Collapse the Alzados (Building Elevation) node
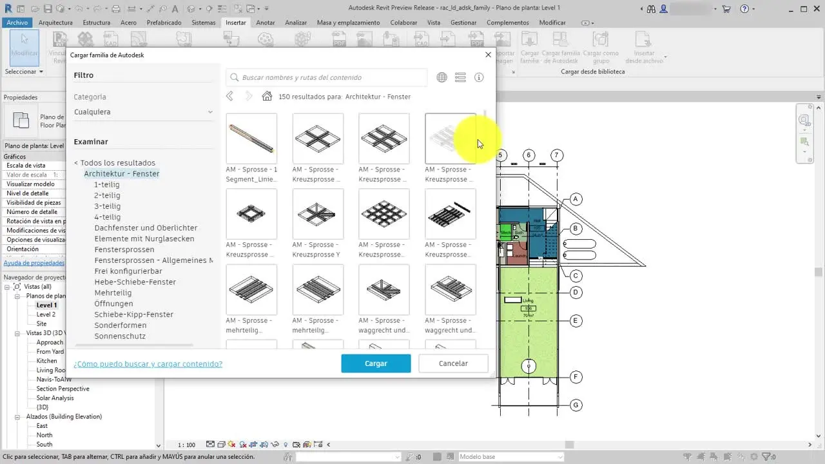 tap(18, 417)
